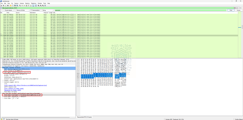Viewport: 243px width, 120px height.
Task: Select the User-Agent python-requests line
Action: pyautogui.click(x=17, y=72)
